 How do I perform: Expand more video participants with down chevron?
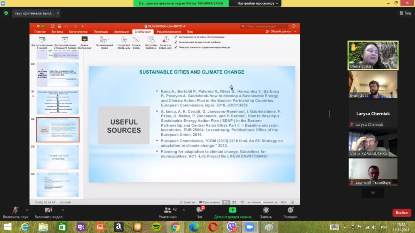pos(373,193)
